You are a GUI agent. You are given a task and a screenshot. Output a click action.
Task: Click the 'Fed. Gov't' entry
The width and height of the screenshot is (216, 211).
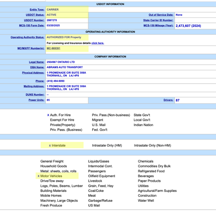(100, 130)
